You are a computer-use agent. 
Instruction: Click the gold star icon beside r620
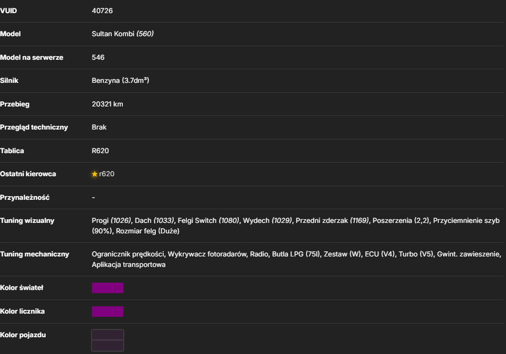94,174
